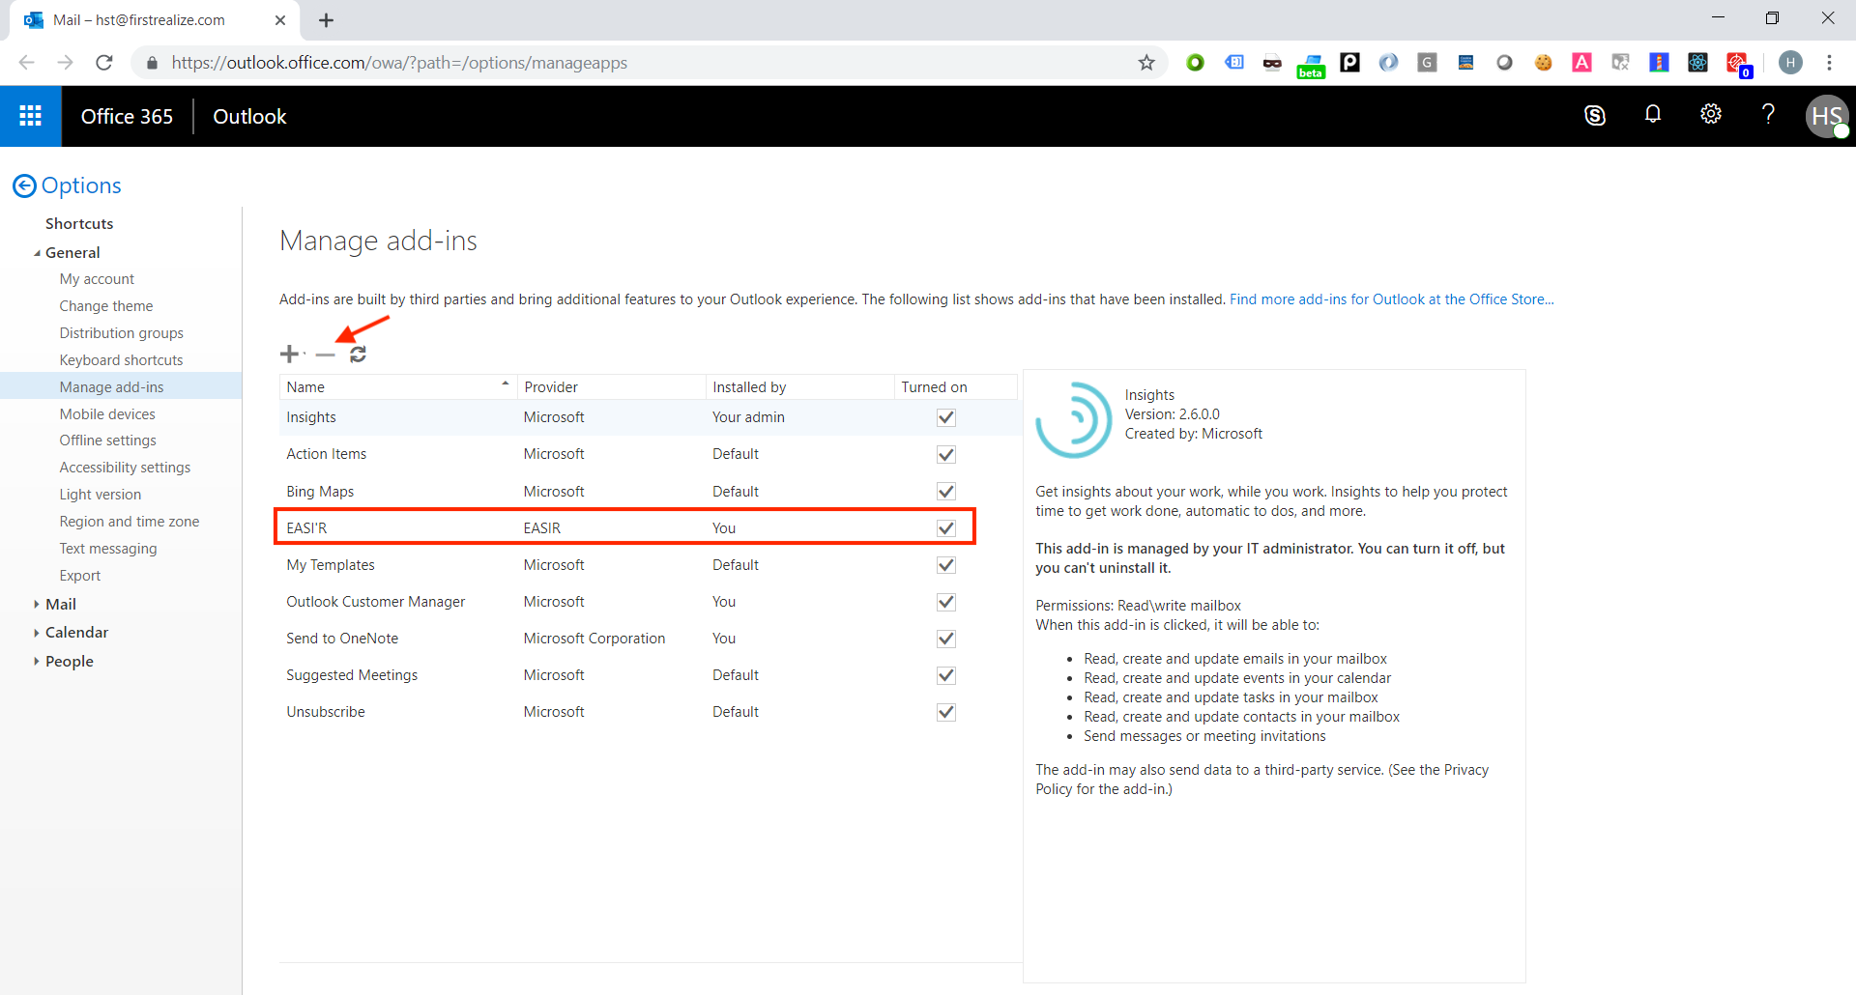
Task: Expand the Calendar section
Action: pyautogui.click(x=37, y=633)
